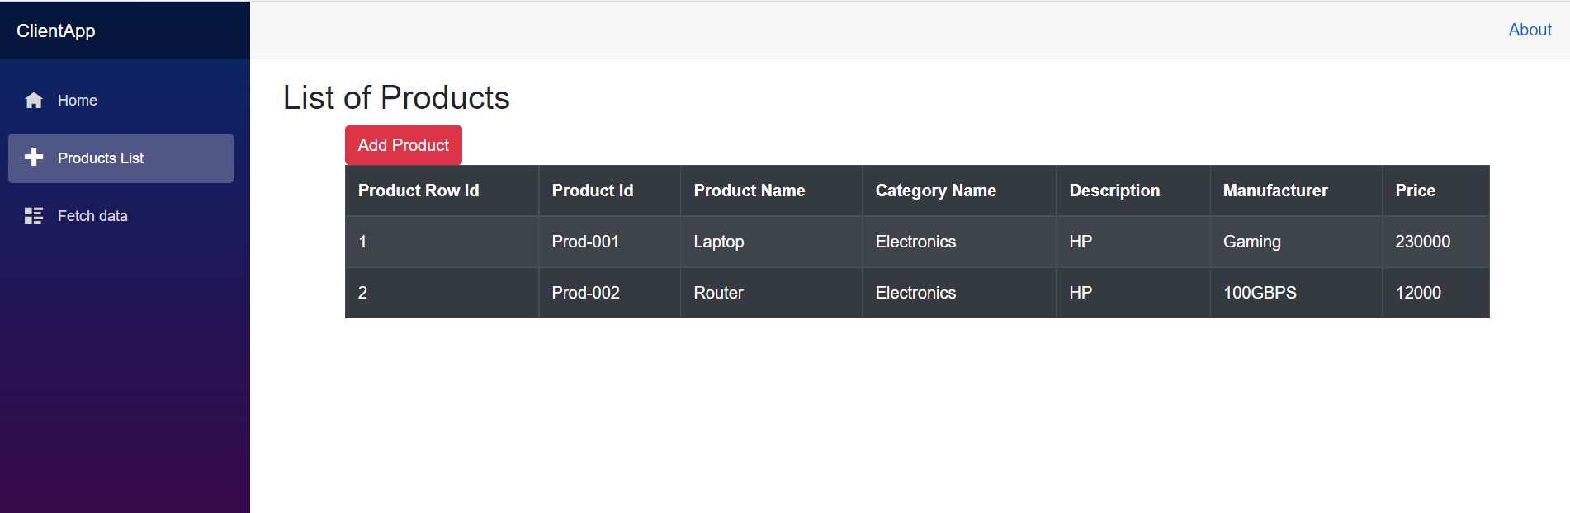Open the Fetch data page

(x=92, y=215)
